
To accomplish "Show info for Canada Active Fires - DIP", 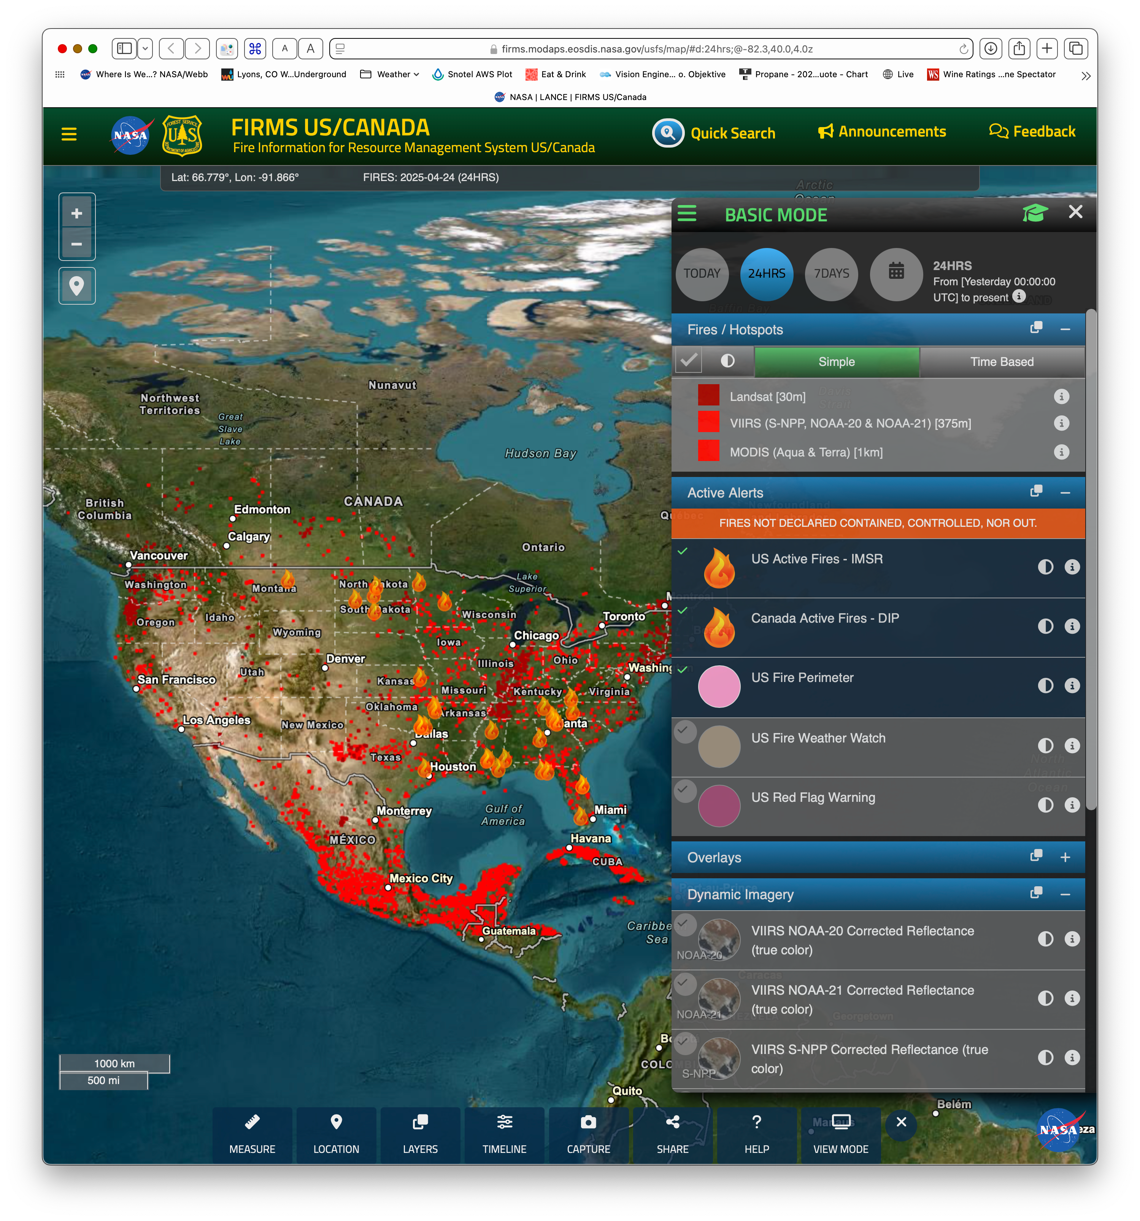I will tap(1071, 626).
